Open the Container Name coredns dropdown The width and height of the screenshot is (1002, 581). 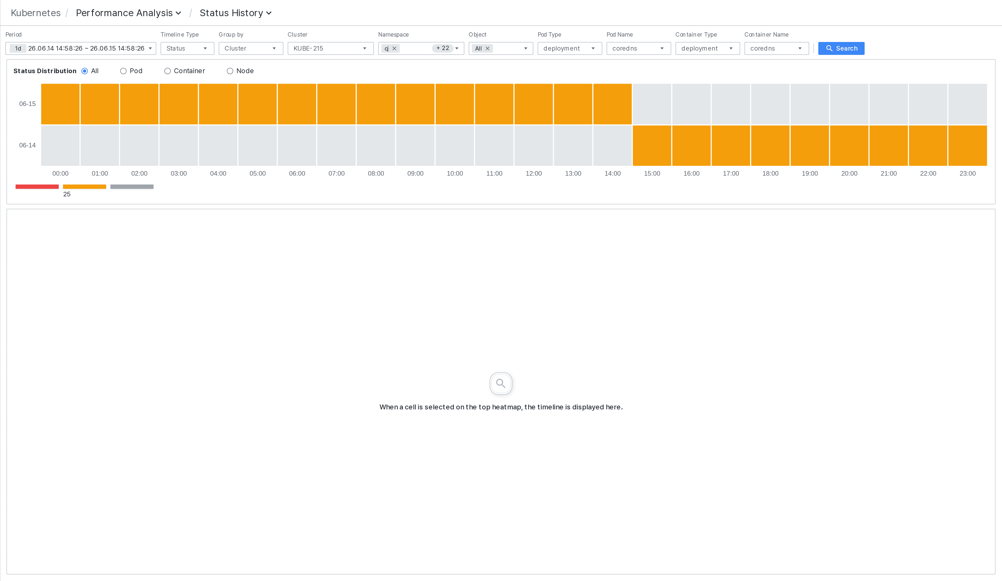[777, 48]
